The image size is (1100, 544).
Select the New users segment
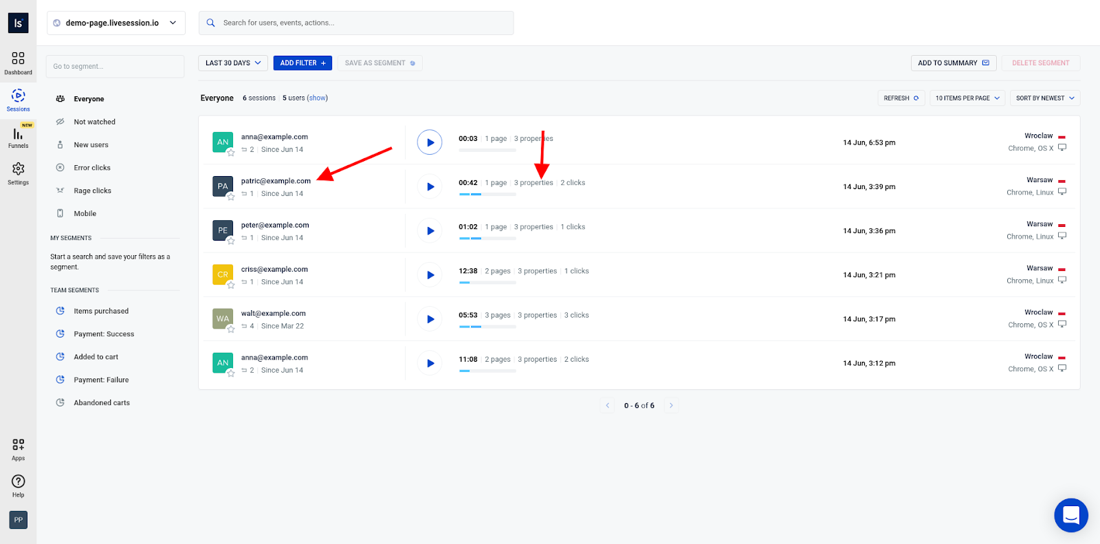tap(91, 145)
